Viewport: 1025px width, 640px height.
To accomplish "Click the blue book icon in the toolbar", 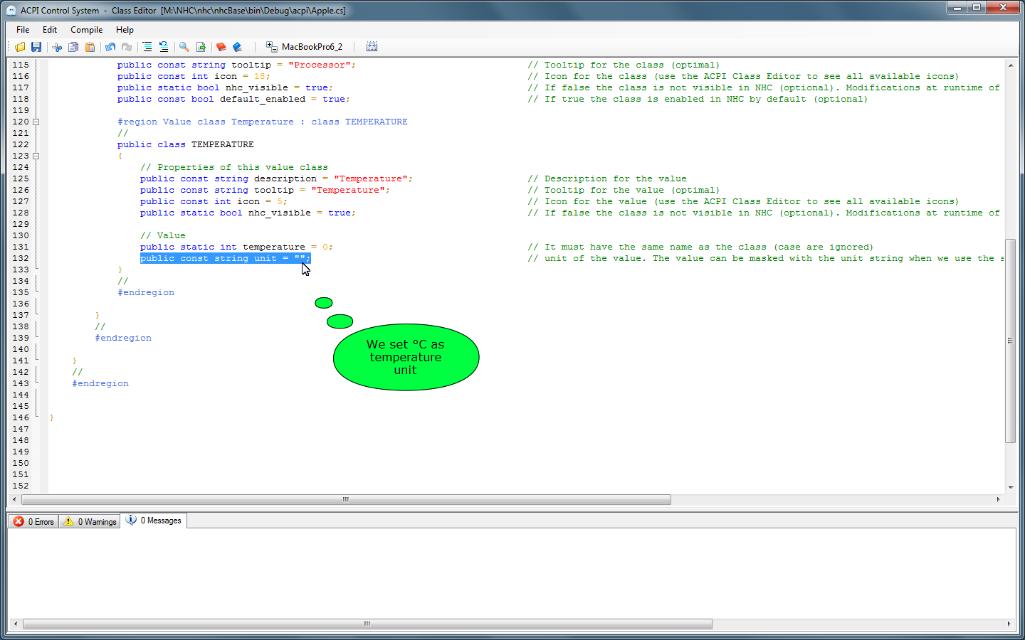I will pyautogui.click(x=238, y=47).
